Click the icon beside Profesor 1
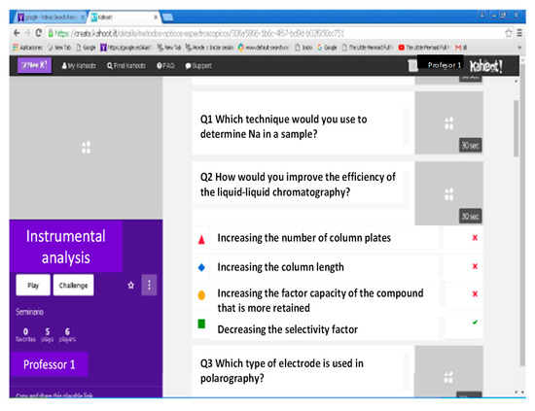Screen dimensions: 535x411 point(412,65)
